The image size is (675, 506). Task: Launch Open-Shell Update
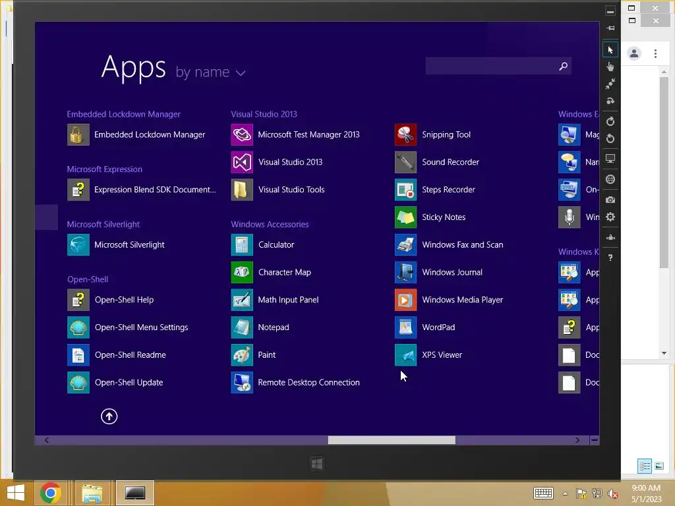115,383
